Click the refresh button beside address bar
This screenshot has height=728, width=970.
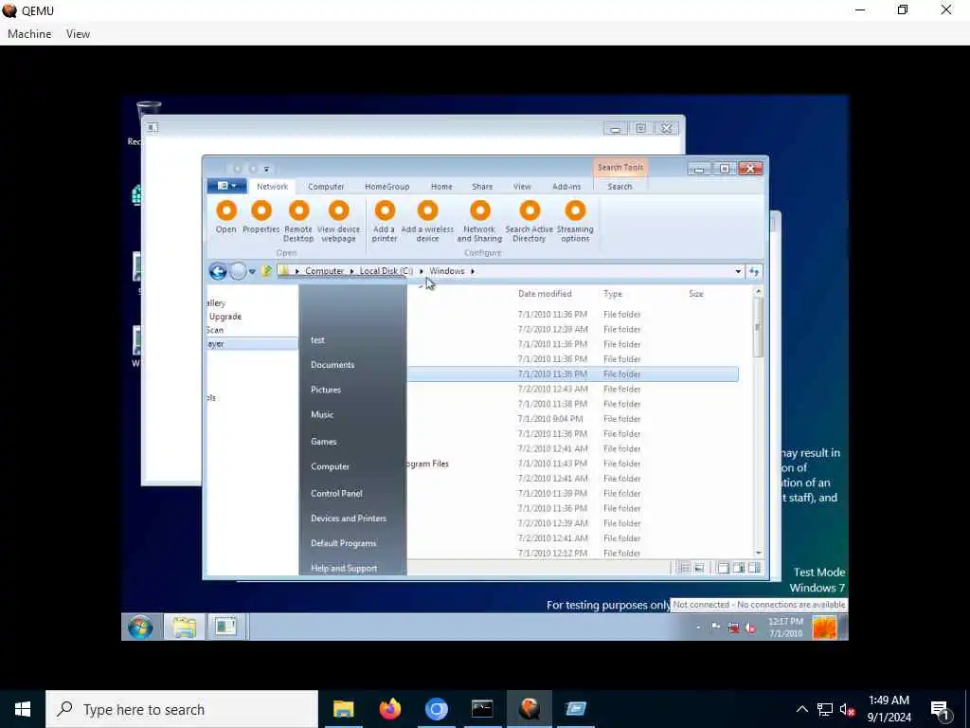[x=754, y=272]
